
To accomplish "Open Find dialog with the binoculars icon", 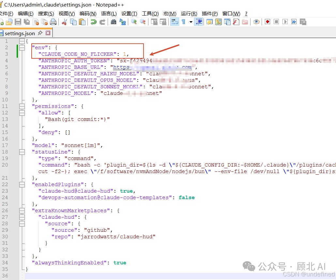I will coord(114,22).
